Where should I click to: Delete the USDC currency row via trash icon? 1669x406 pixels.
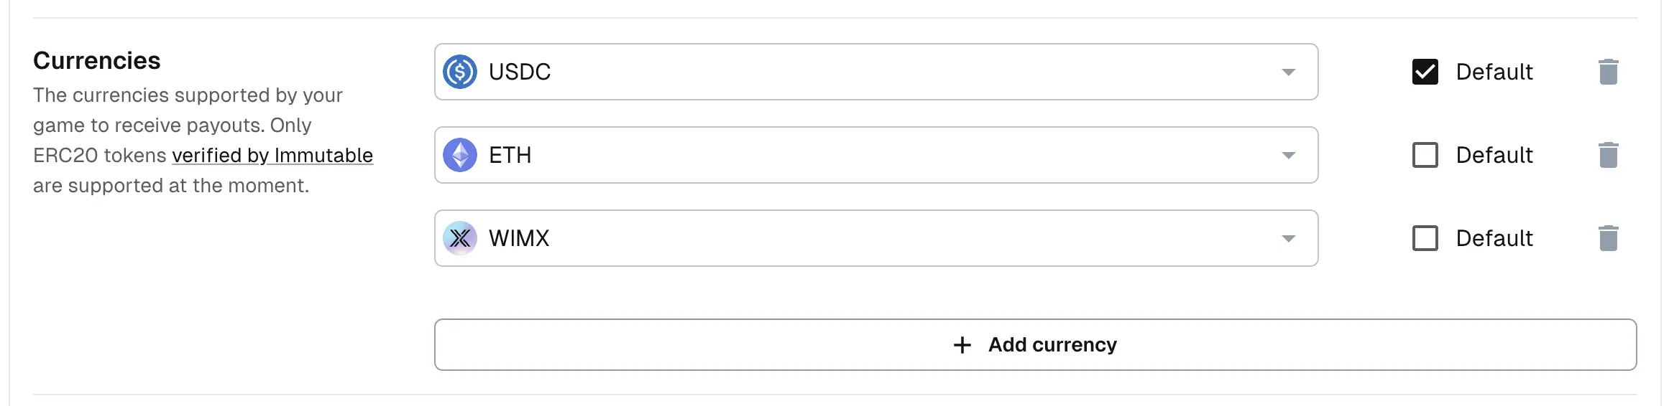[x=1608, y=72]
